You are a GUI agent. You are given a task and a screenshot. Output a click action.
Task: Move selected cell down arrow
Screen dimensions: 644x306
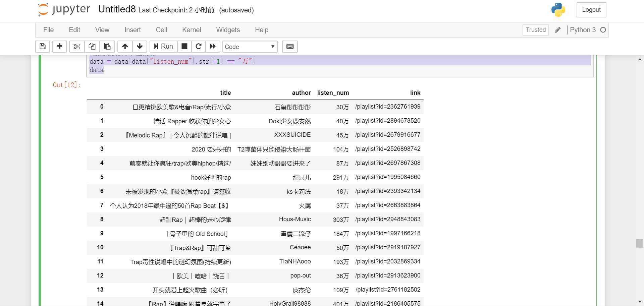click(x=140, y=46)
